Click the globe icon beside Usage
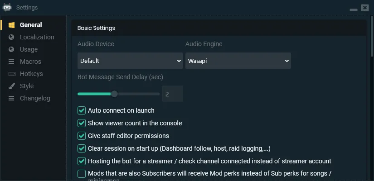This screenshot has width=374, height=181. coord(11,49)
